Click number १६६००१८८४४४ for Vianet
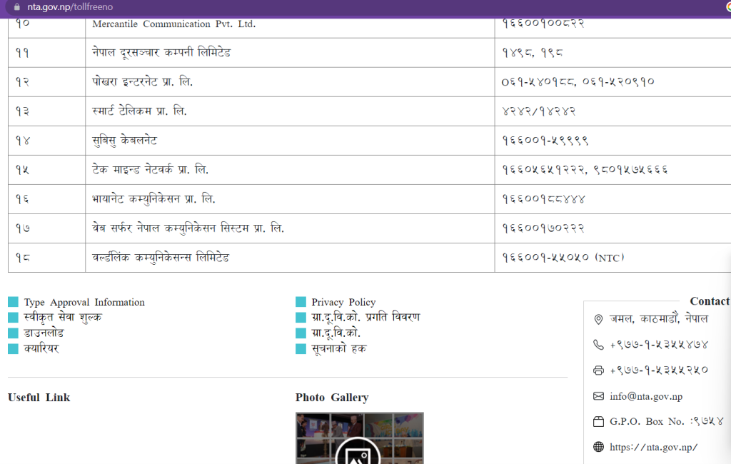Viewport: 731px width, 464px height. [x=543, y=199]
